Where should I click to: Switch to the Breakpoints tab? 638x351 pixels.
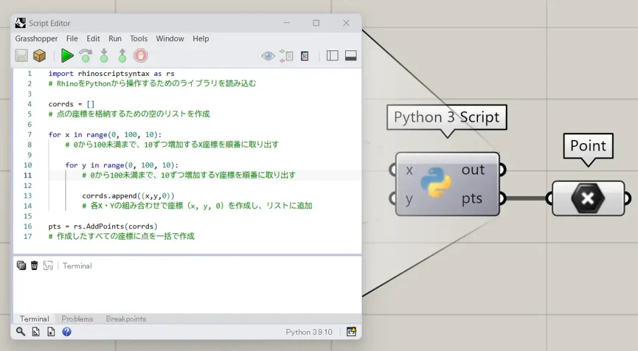click(126, 319)
